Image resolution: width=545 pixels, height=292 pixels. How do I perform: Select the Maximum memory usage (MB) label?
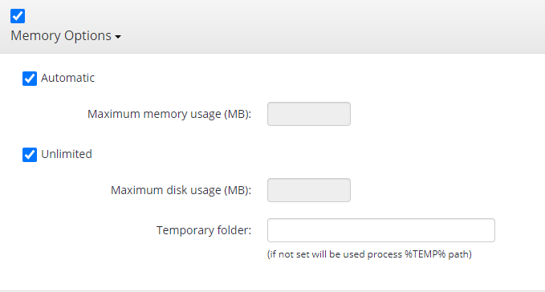click(169, 114)
